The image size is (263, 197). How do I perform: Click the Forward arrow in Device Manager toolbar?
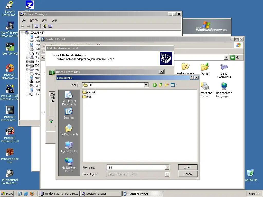point(29,26)
